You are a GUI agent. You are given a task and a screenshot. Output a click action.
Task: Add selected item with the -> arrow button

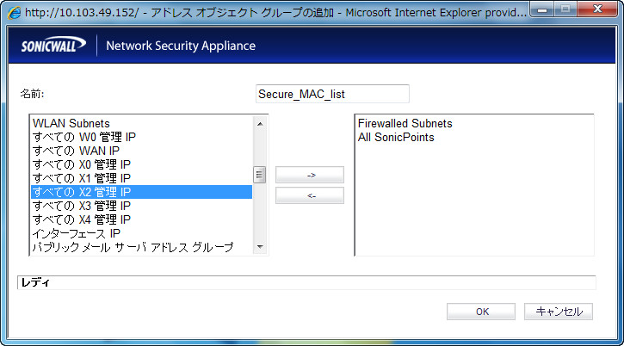pos(310,175)
